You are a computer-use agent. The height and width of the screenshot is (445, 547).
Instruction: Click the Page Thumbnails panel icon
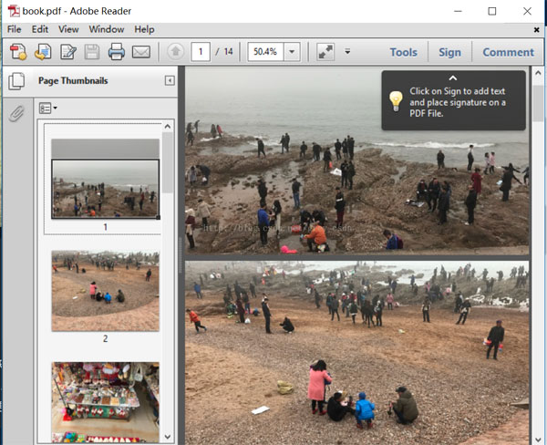pyautogui.click(x=16, y=81)
